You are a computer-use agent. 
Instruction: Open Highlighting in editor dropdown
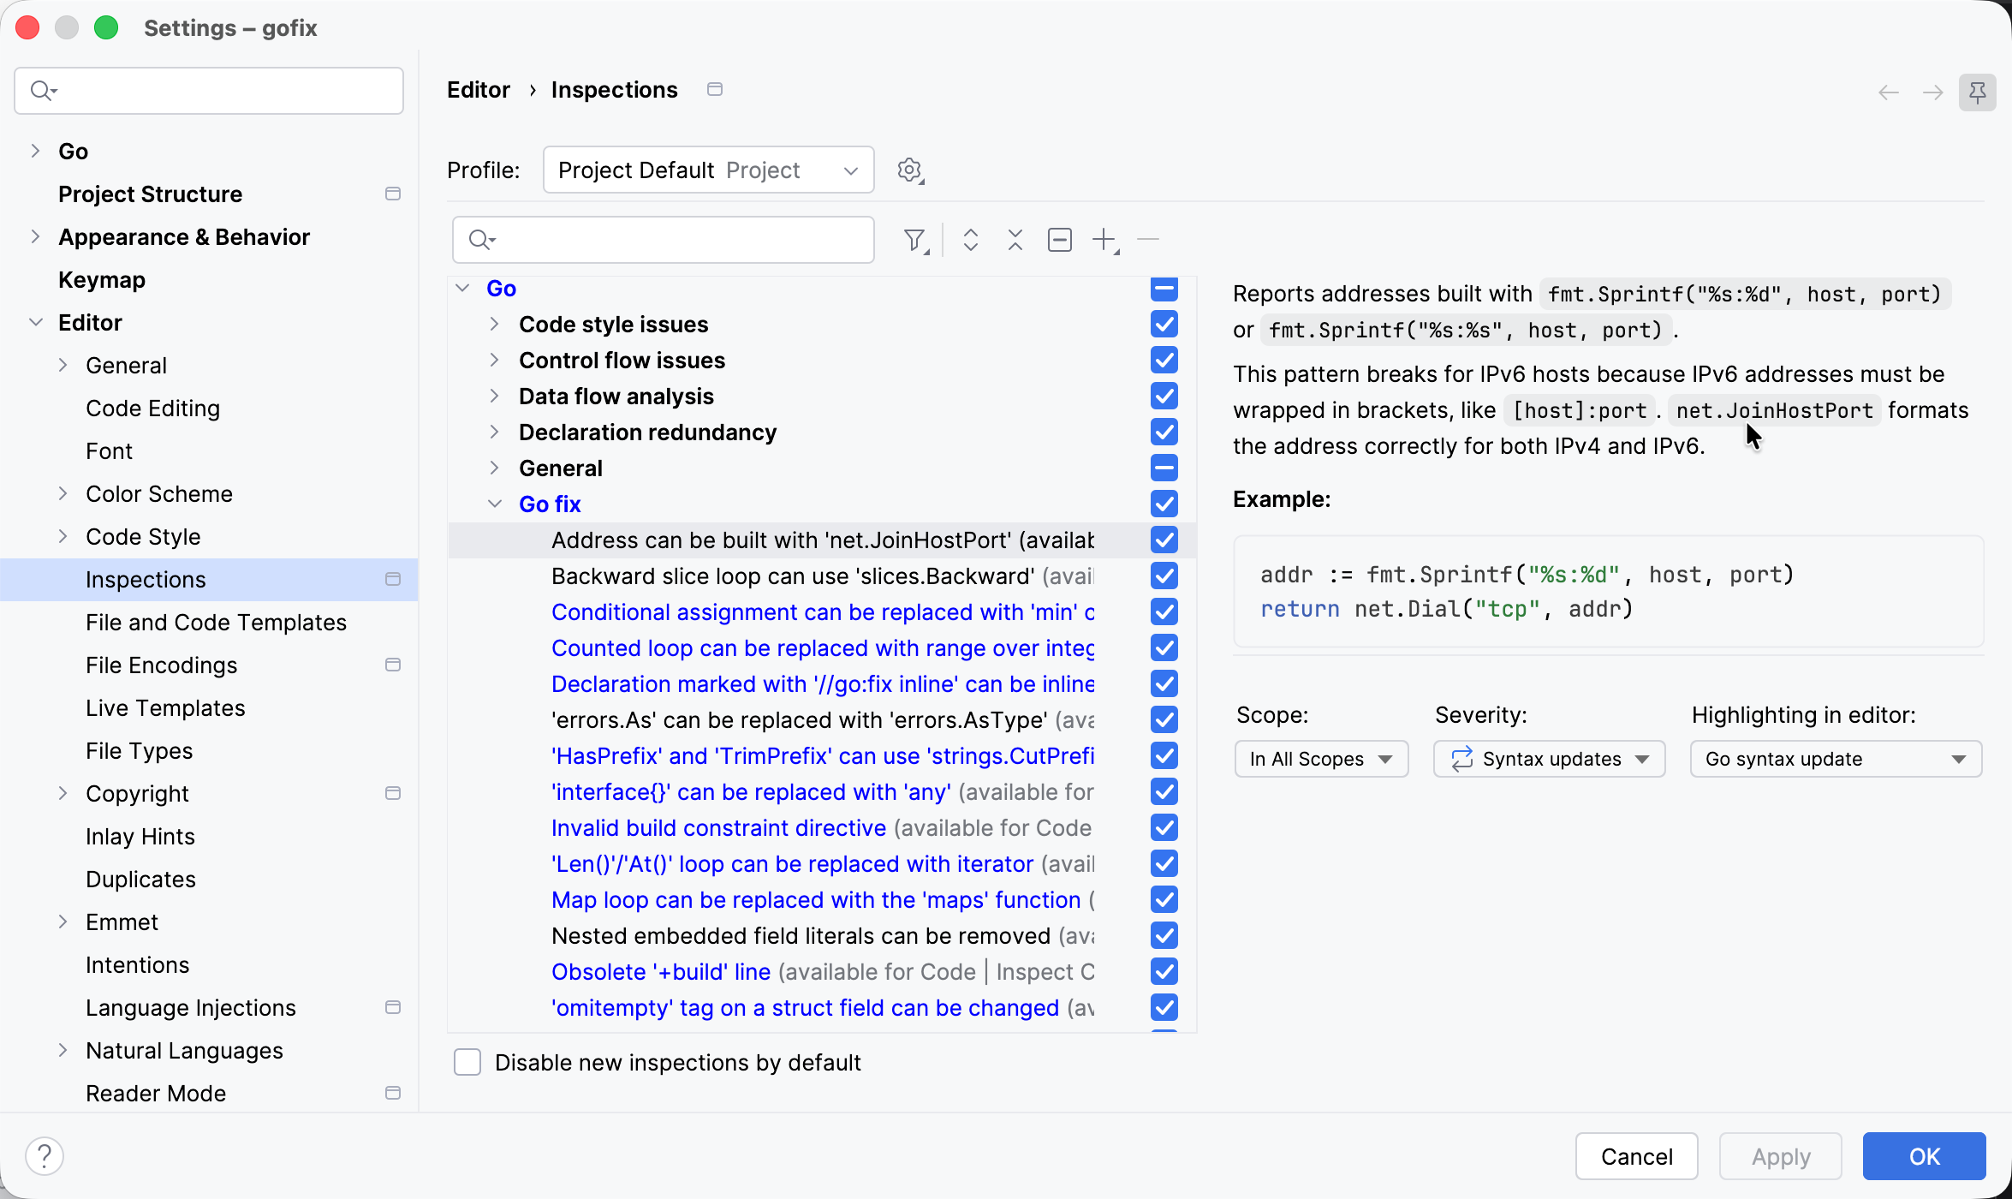pyautogui.click(x=1836, y=759)
